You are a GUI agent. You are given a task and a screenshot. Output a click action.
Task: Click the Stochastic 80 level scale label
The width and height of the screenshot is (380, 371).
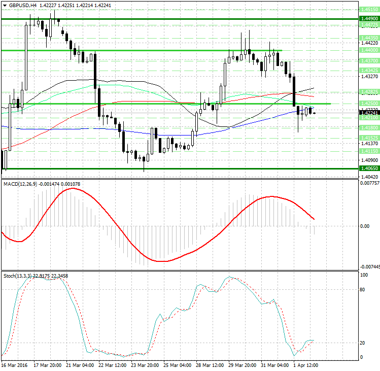[x=363, y=290]
